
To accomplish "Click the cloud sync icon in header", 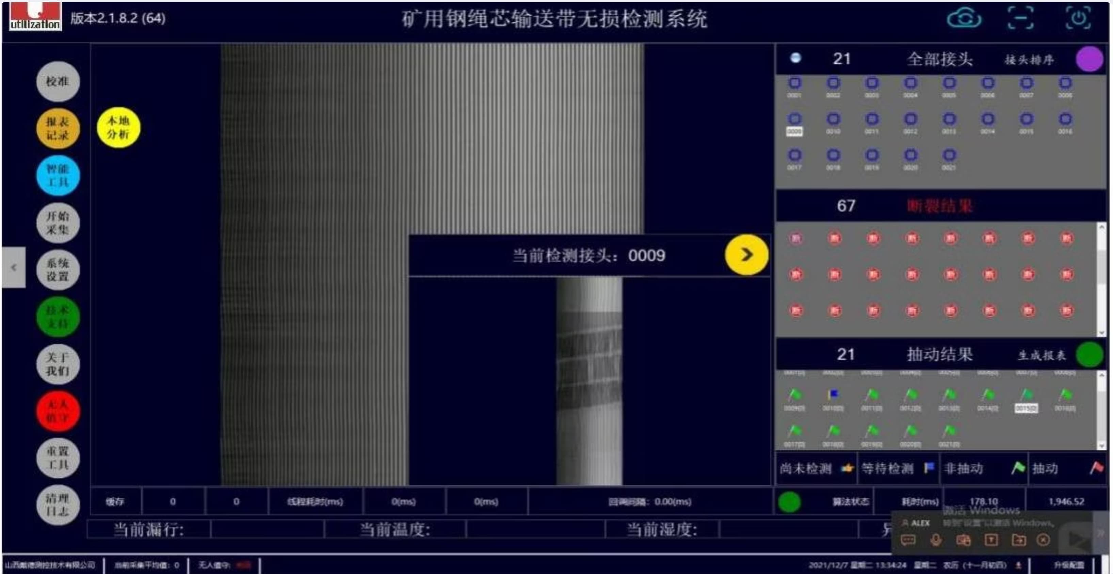I will coord(964,19).
